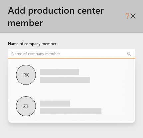Choose the ZT member's blurred name line

(x=55, y=104)
